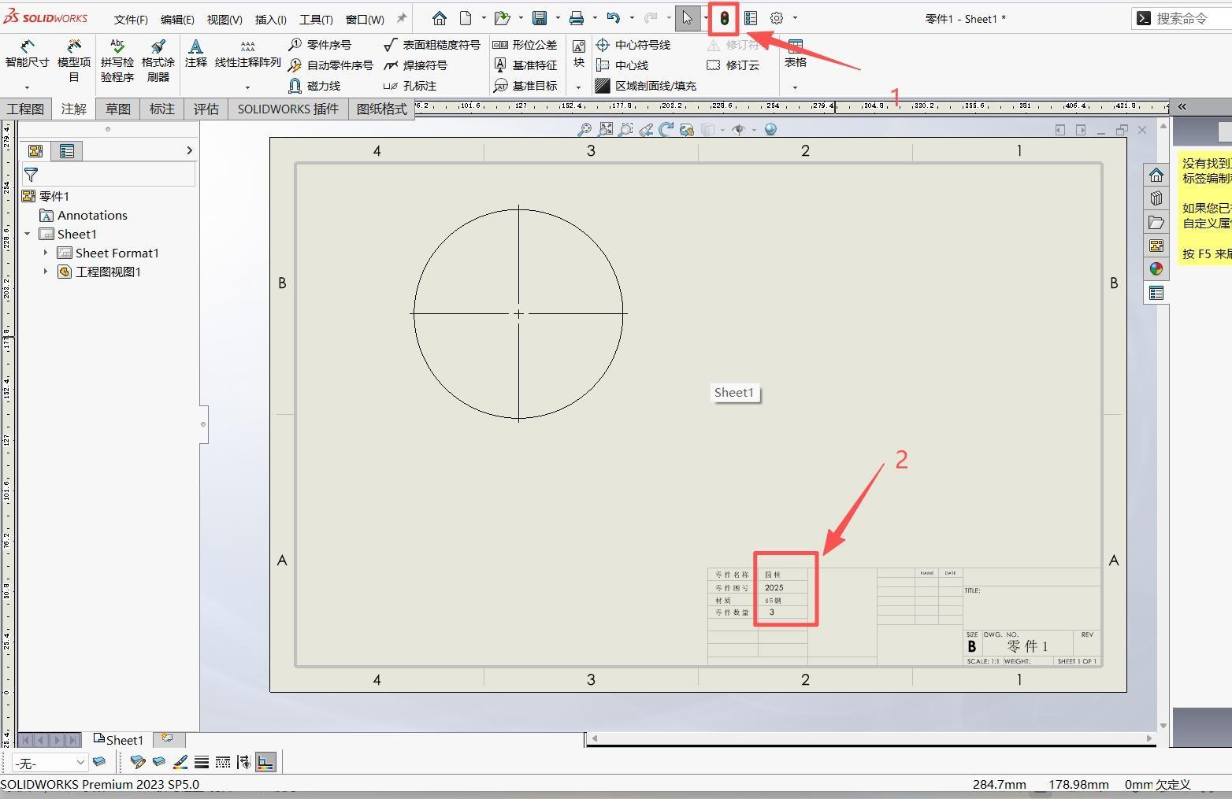This screenshot has width=1232, height=799.
Task: Open Save icon dropdown arrow
Action: (558, 18)
